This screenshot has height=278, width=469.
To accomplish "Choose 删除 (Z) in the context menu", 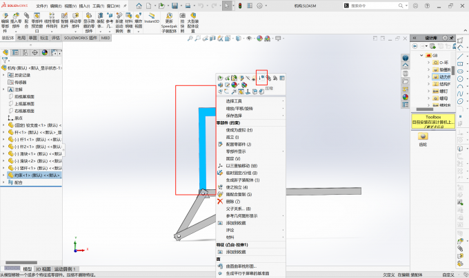I will tap(232, 202).
